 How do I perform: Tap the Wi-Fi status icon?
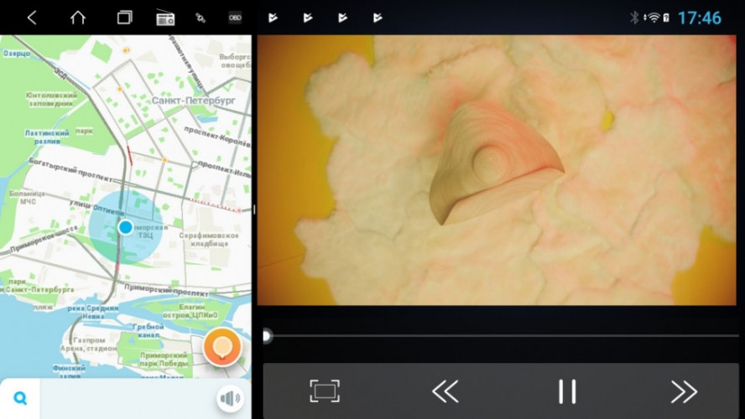pyautogui.click(x=652, y=18)
